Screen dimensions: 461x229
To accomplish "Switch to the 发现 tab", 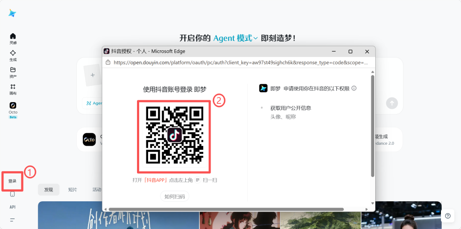I will pyautogui.click(x=49, y=189).
